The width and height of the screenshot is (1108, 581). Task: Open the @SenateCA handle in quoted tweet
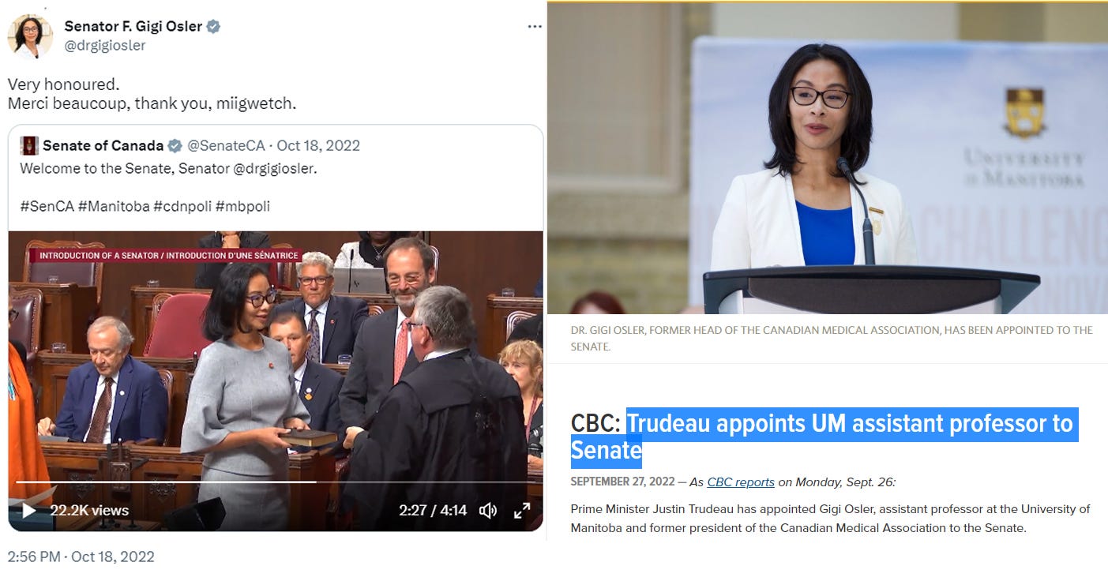click(226, 145)
